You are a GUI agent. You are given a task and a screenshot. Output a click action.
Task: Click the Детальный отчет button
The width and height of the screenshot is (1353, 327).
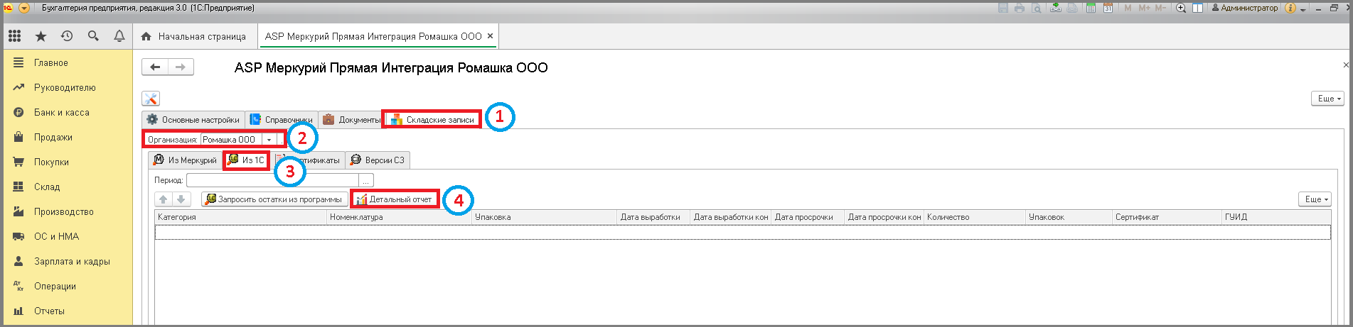(x=395, y=199)
